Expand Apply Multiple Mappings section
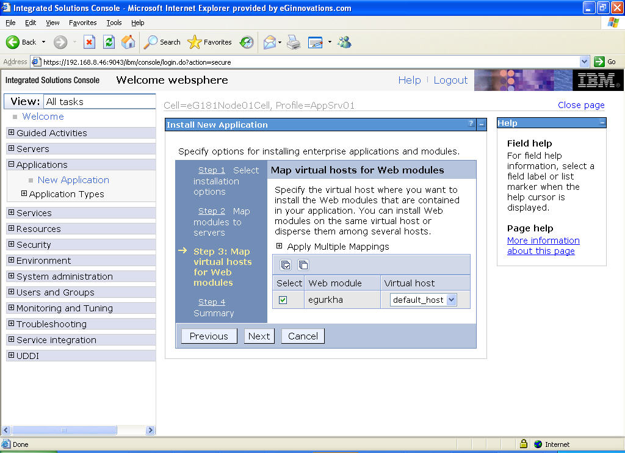This screenshot has height=453, width=625. pyautogui.click(x=280, y=246)
